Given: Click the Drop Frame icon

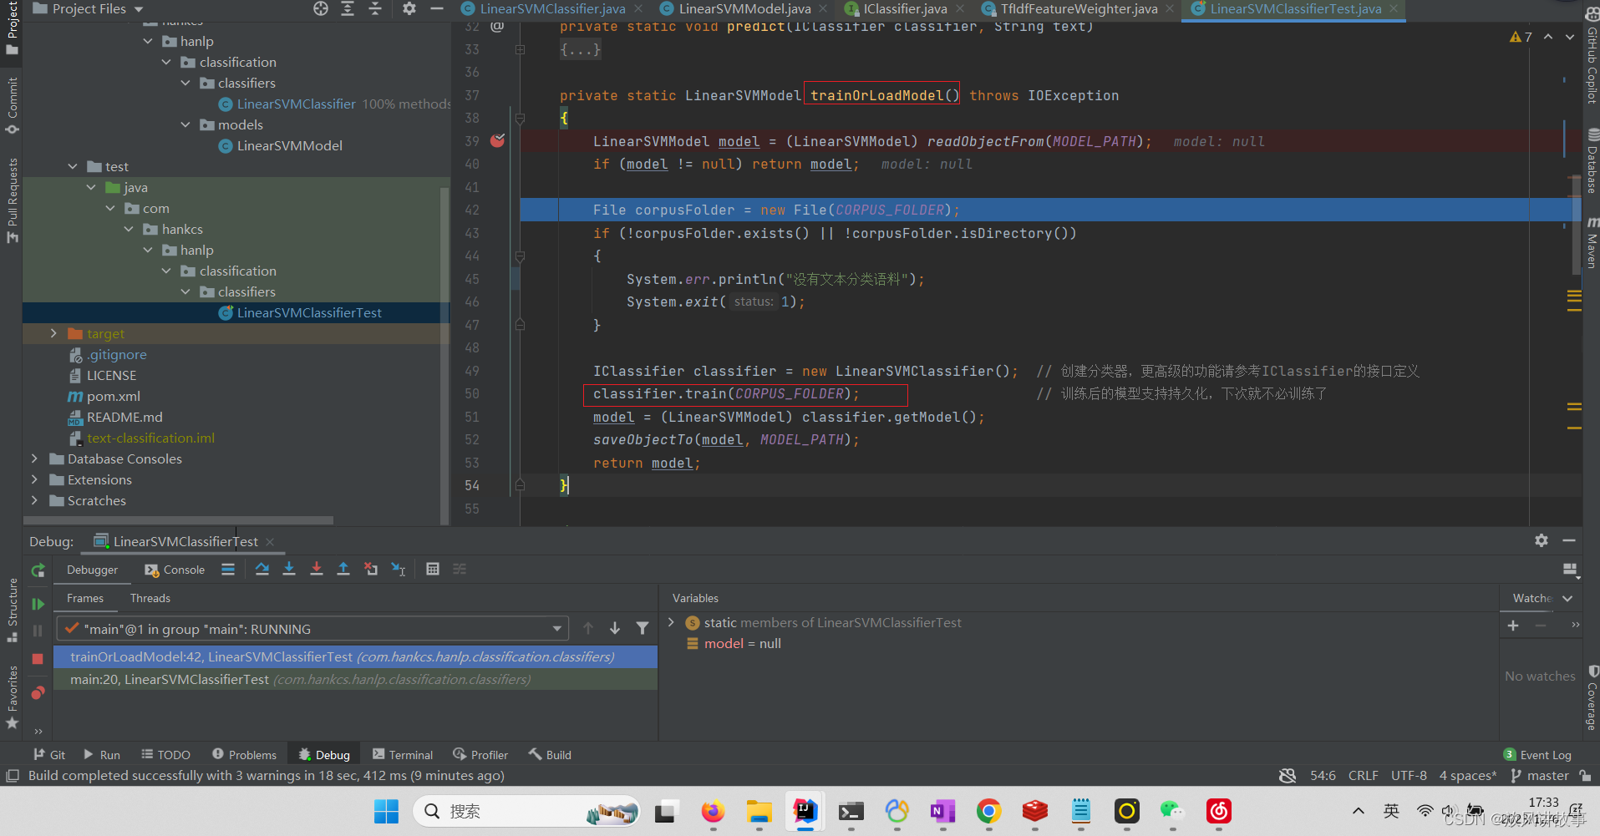Looking at the screenshot, I should click(x=371, y=570).
